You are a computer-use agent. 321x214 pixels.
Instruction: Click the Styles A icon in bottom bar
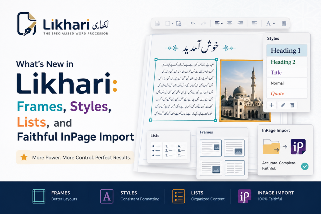pos(107,196)
